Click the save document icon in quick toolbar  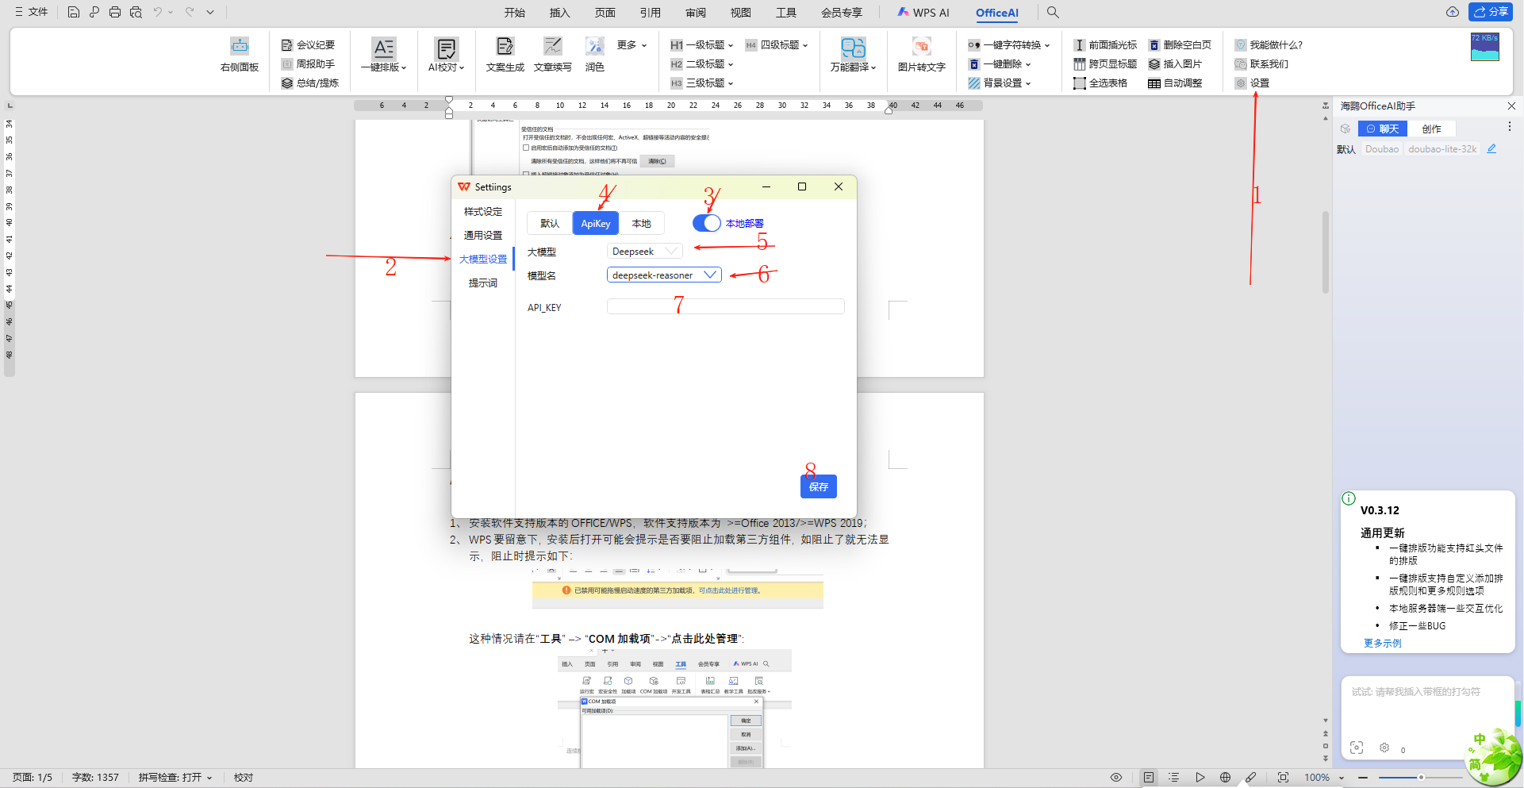pos(73,12)
